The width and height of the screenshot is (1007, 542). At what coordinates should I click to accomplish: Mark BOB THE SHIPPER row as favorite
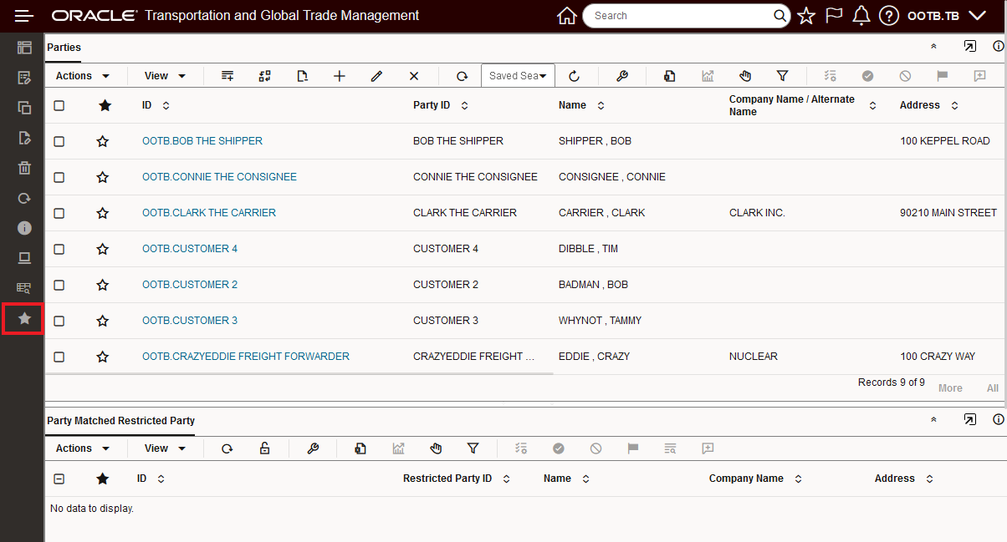coord(102,140)
